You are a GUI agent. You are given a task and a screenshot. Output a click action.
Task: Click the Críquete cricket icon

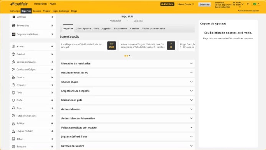pyautogui.click(x=13, y=85)
